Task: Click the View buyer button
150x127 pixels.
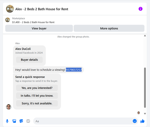Action: (x=39, y=28)
